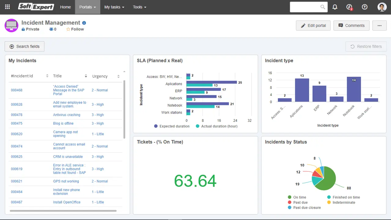Viewport: 391px width, 220px height.
Task: Open the more options ellipsis menu
Action: [x=379, y=26]
